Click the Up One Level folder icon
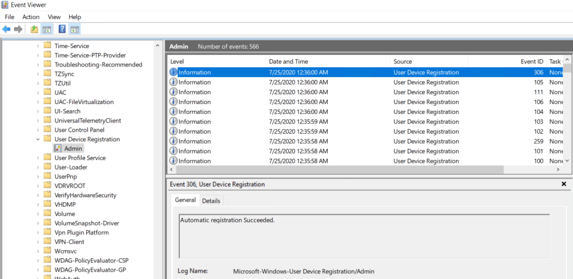573x279 pixels. (x=34, y=29)
